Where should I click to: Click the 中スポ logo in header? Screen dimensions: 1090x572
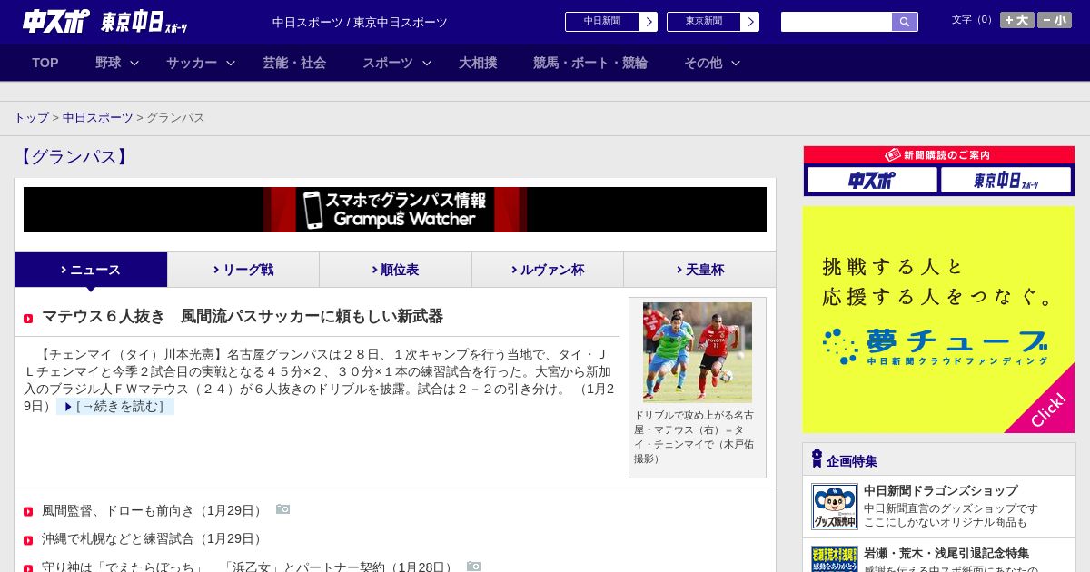click(55, 21)
